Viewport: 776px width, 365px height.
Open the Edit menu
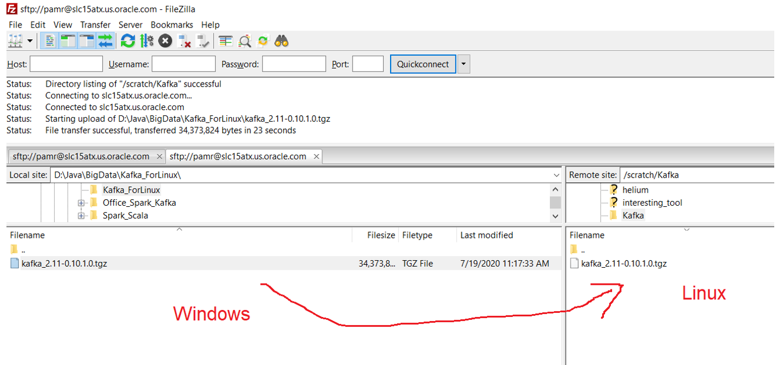[x=38, y=25]
